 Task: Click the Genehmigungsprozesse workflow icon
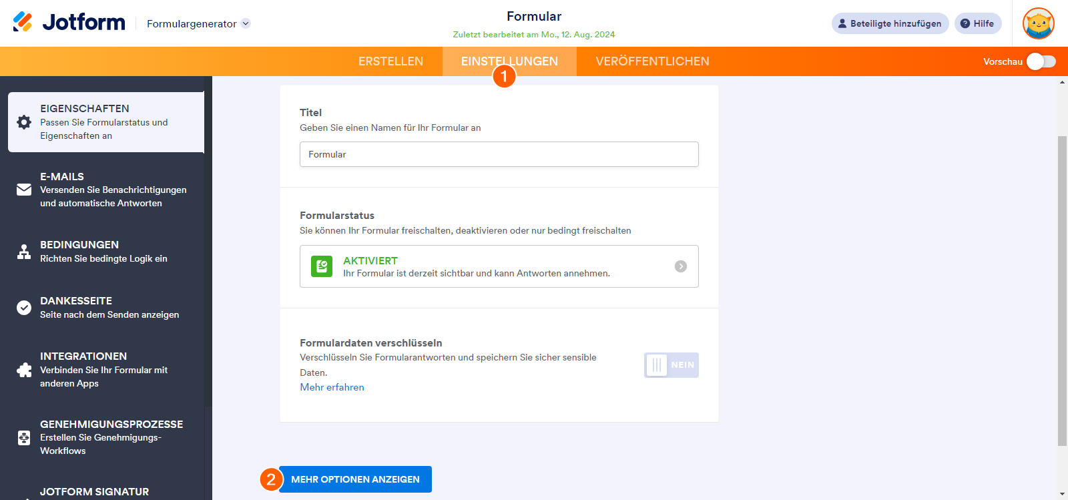(x=24, y=437)
